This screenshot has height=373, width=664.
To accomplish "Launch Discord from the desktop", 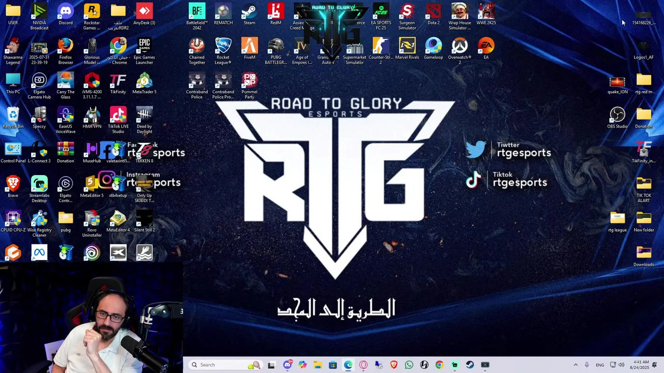I will (x=65, y=14).
